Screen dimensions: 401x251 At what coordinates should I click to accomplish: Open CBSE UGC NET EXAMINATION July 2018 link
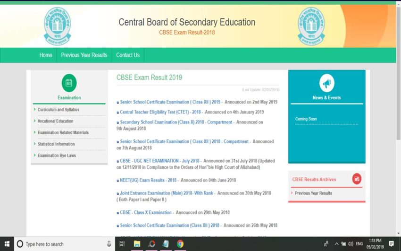(159, 161)
